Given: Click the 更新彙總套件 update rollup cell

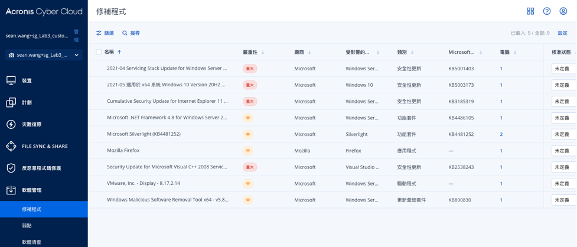Looking at the screenshot, I should click(x=412, y=200).
